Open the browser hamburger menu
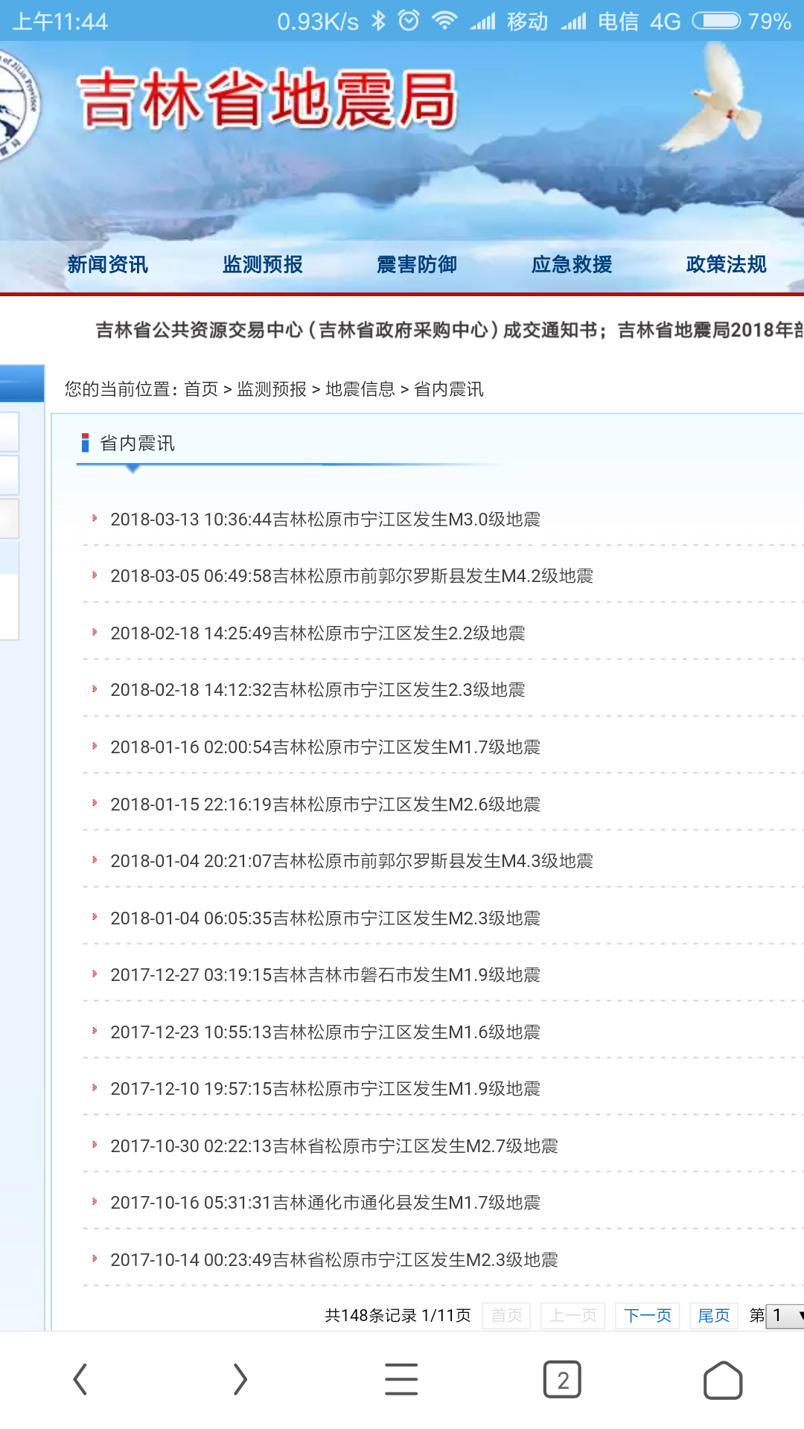This screenshot has height=1429, width=804. click(x=401, y=1379)
